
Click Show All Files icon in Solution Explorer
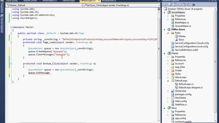tap(170, 5)
